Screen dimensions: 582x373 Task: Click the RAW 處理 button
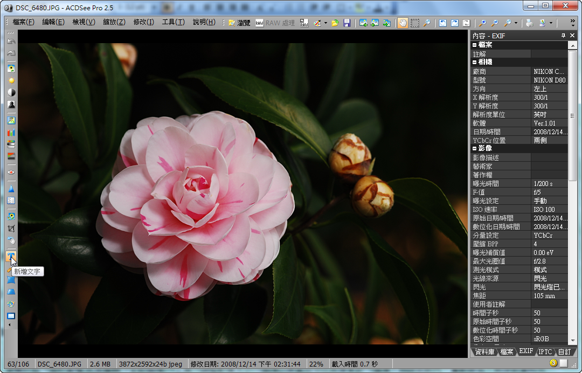pyautogui.click(x=275, y=23)
